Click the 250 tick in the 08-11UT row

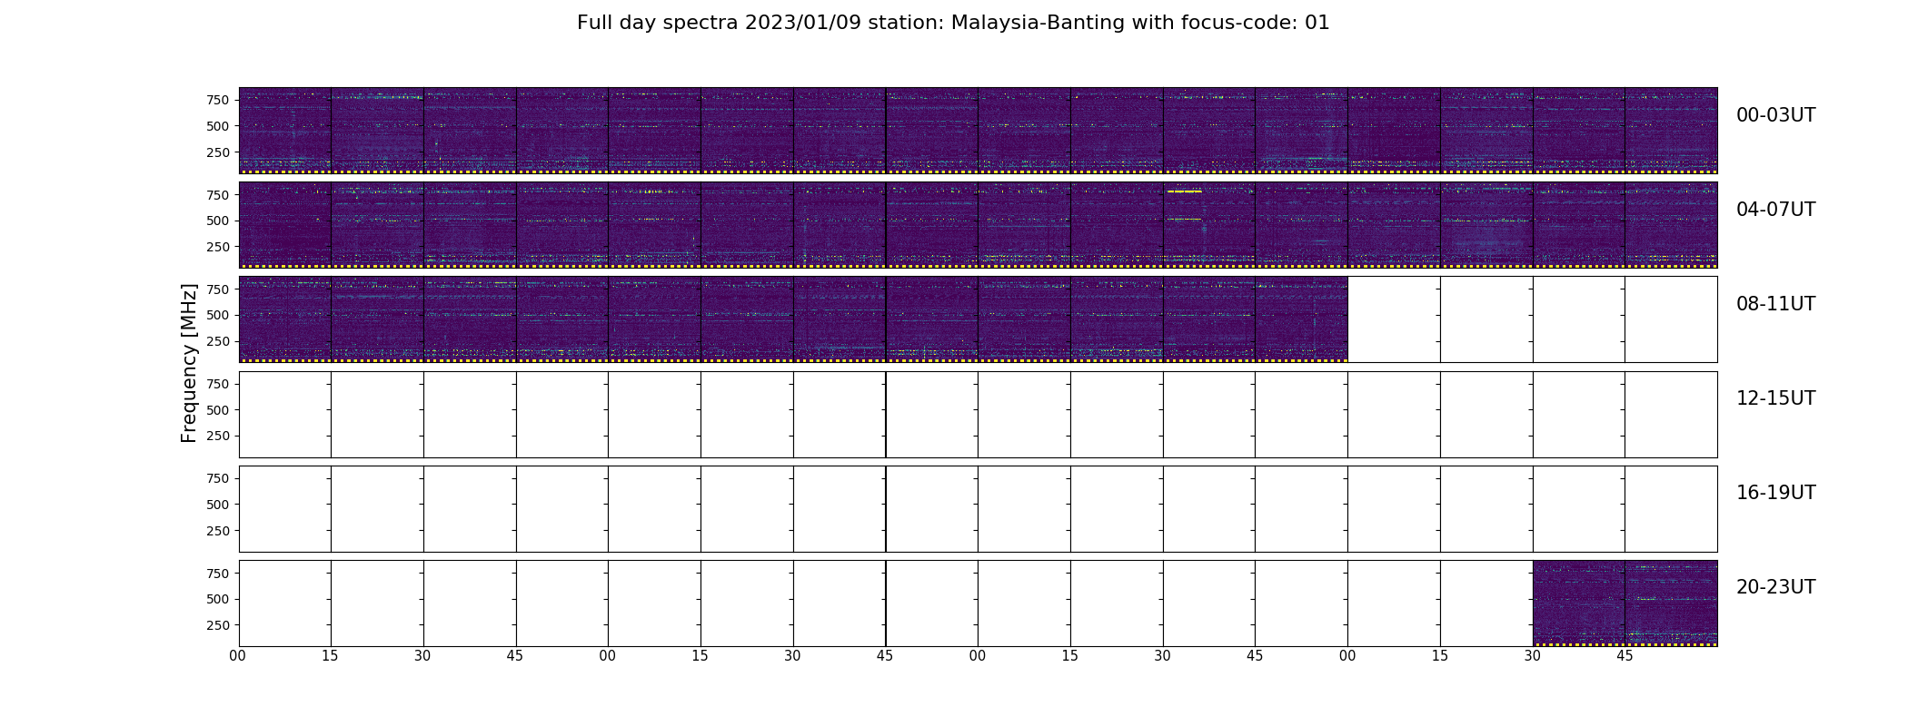pyautogui.click(x=217, y=341)
